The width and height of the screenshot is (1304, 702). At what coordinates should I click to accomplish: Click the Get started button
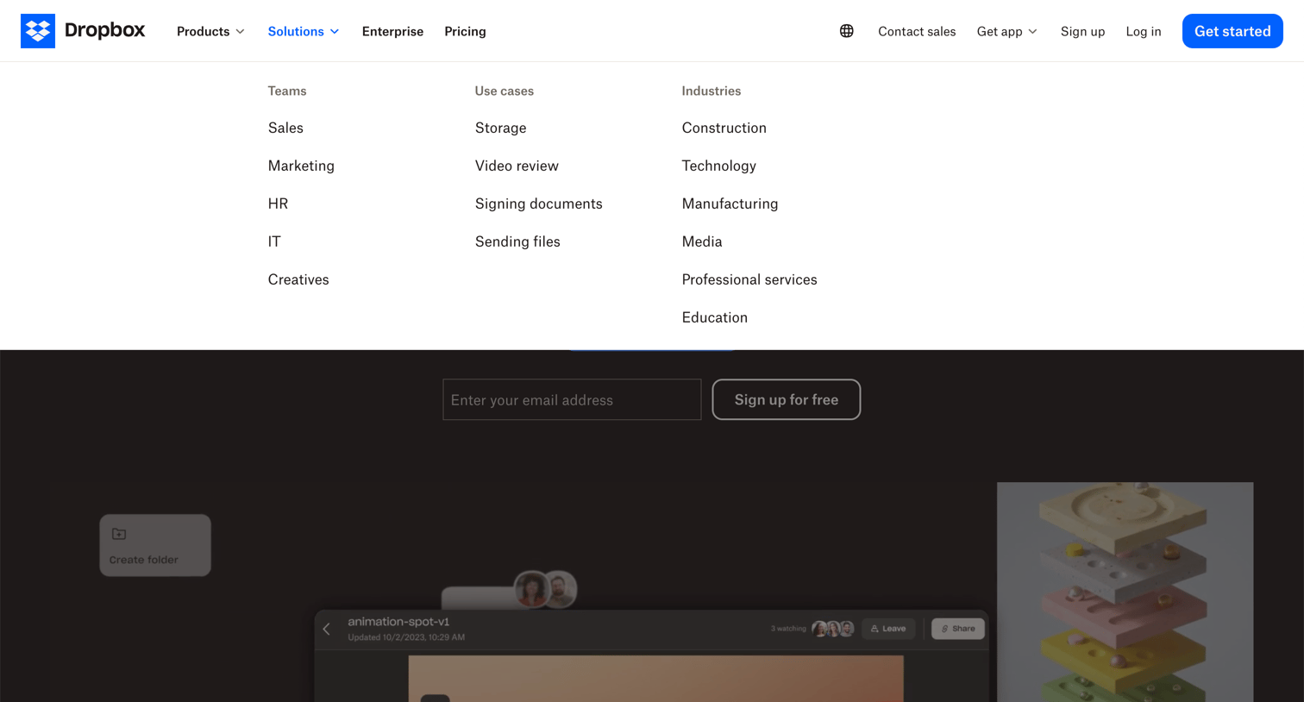point(1232,31)
